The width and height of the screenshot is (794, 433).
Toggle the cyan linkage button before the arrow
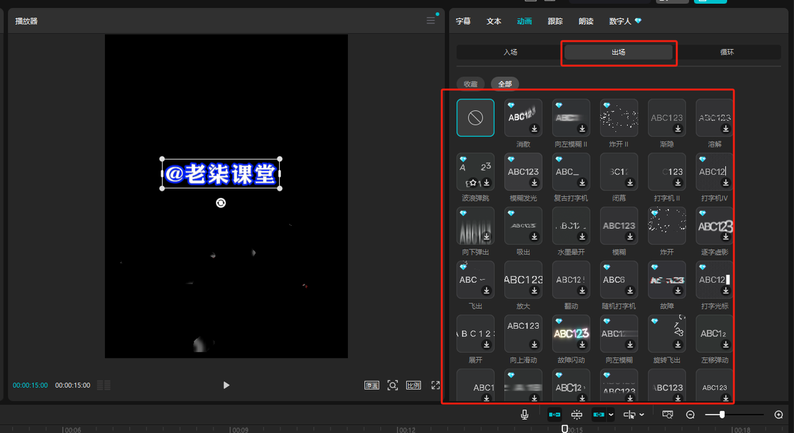pyautogui.click(x=599, y=414)
